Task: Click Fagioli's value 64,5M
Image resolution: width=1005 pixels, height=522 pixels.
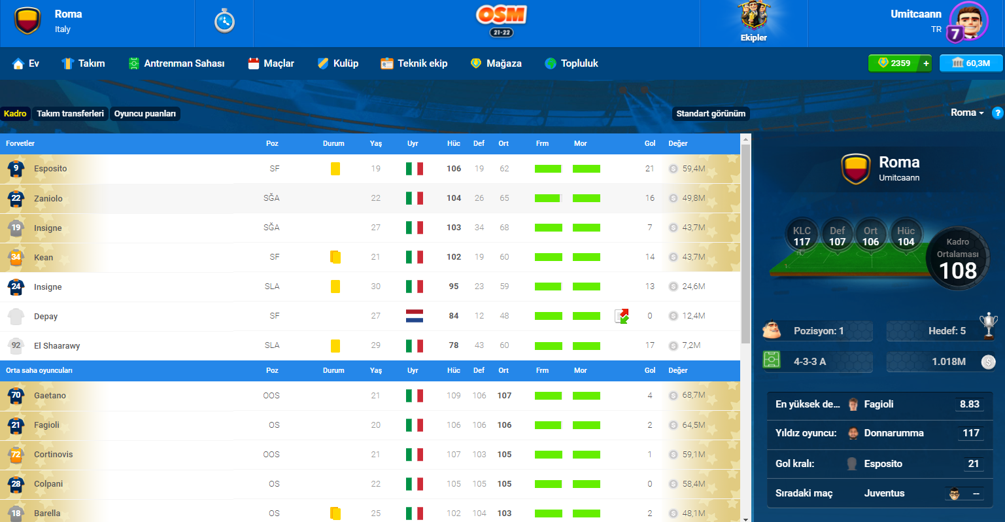Action: click(693, 425)
